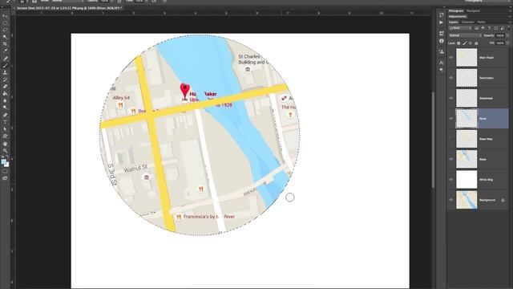Select the Hand tool
This screenshot has height=289, width=513.
(5, 144)
